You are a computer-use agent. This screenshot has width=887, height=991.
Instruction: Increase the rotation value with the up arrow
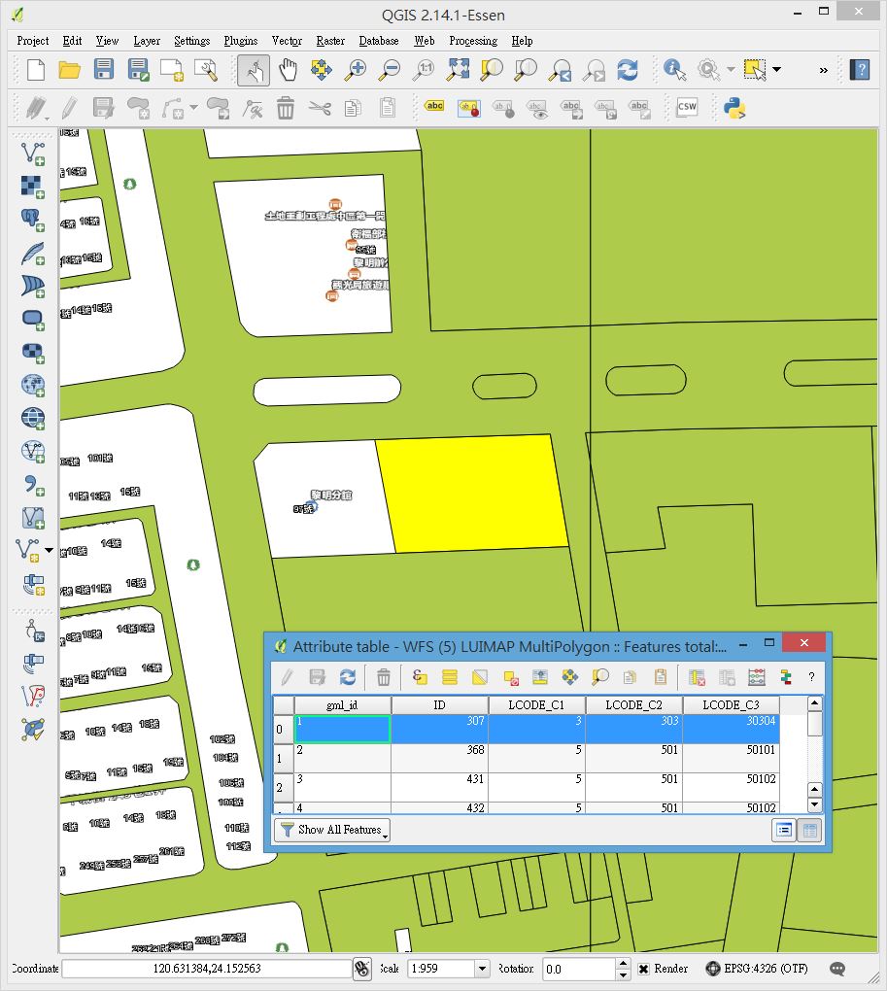[x=623, y=964]
